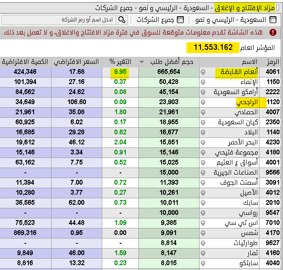Click the pin icon beside مجموعة فتيحي
The image size is (283, 270).
(x=203, y=153)
